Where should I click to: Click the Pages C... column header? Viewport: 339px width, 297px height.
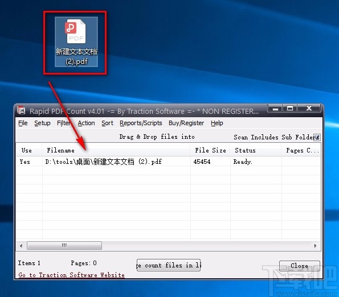click(x=301, y=150)
